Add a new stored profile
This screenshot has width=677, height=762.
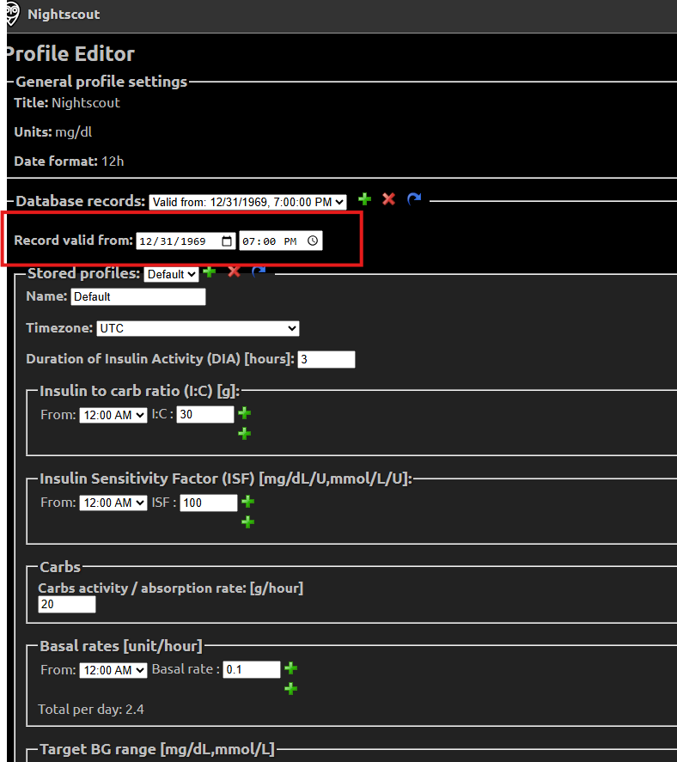(x=210, y=271)
